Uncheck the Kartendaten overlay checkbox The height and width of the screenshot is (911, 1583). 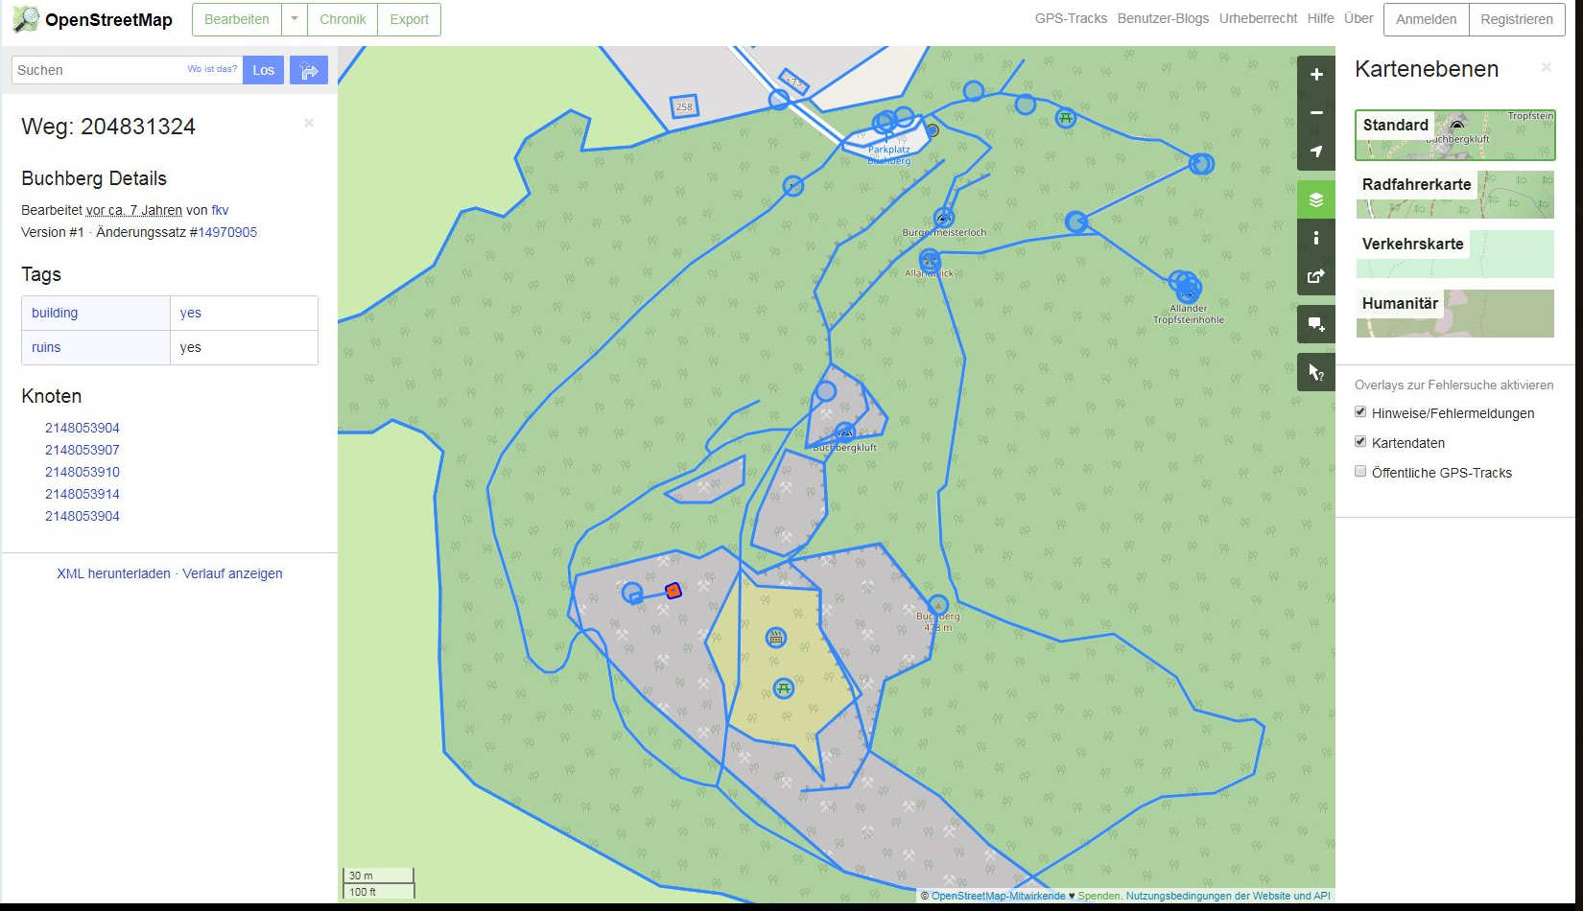click(1360, 442)
